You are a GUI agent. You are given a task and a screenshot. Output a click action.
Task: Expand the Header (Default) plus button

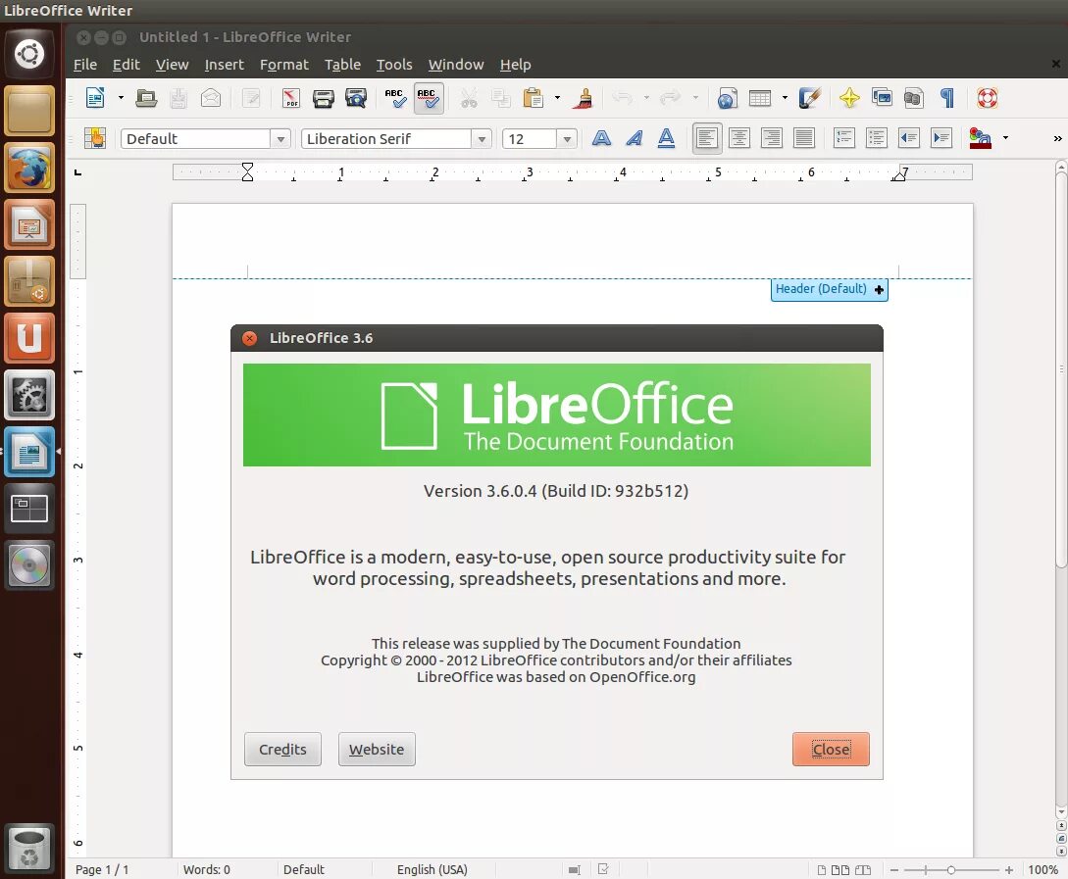(879, 289)
